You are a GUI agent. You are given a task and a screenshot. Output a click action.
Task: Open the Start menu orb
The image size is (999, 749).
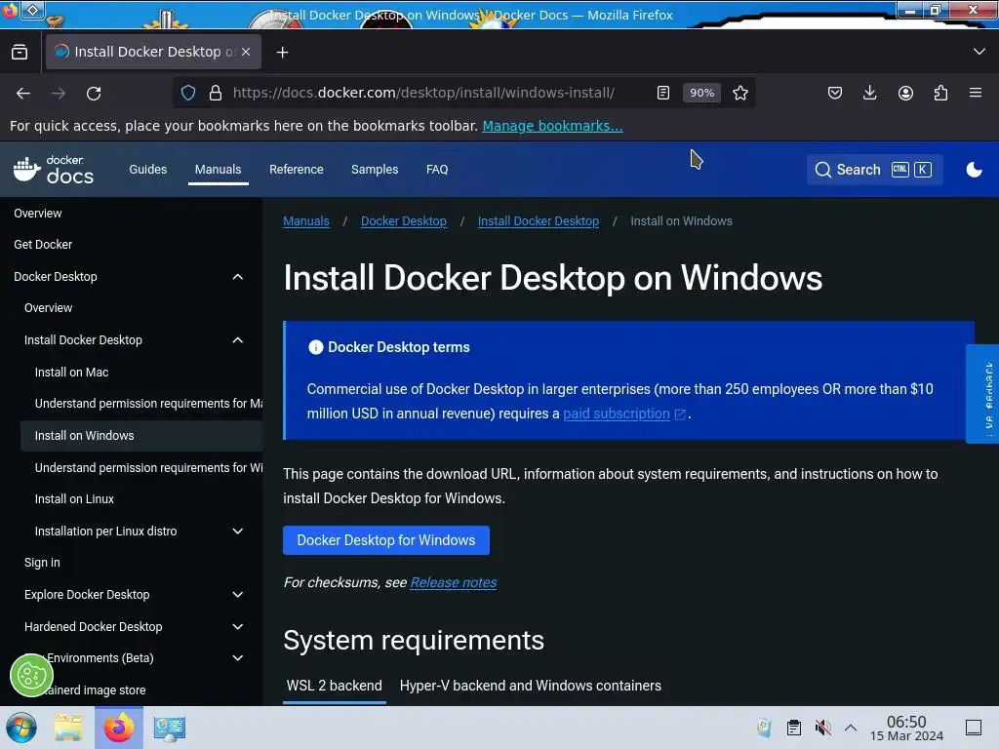(21, 728)
